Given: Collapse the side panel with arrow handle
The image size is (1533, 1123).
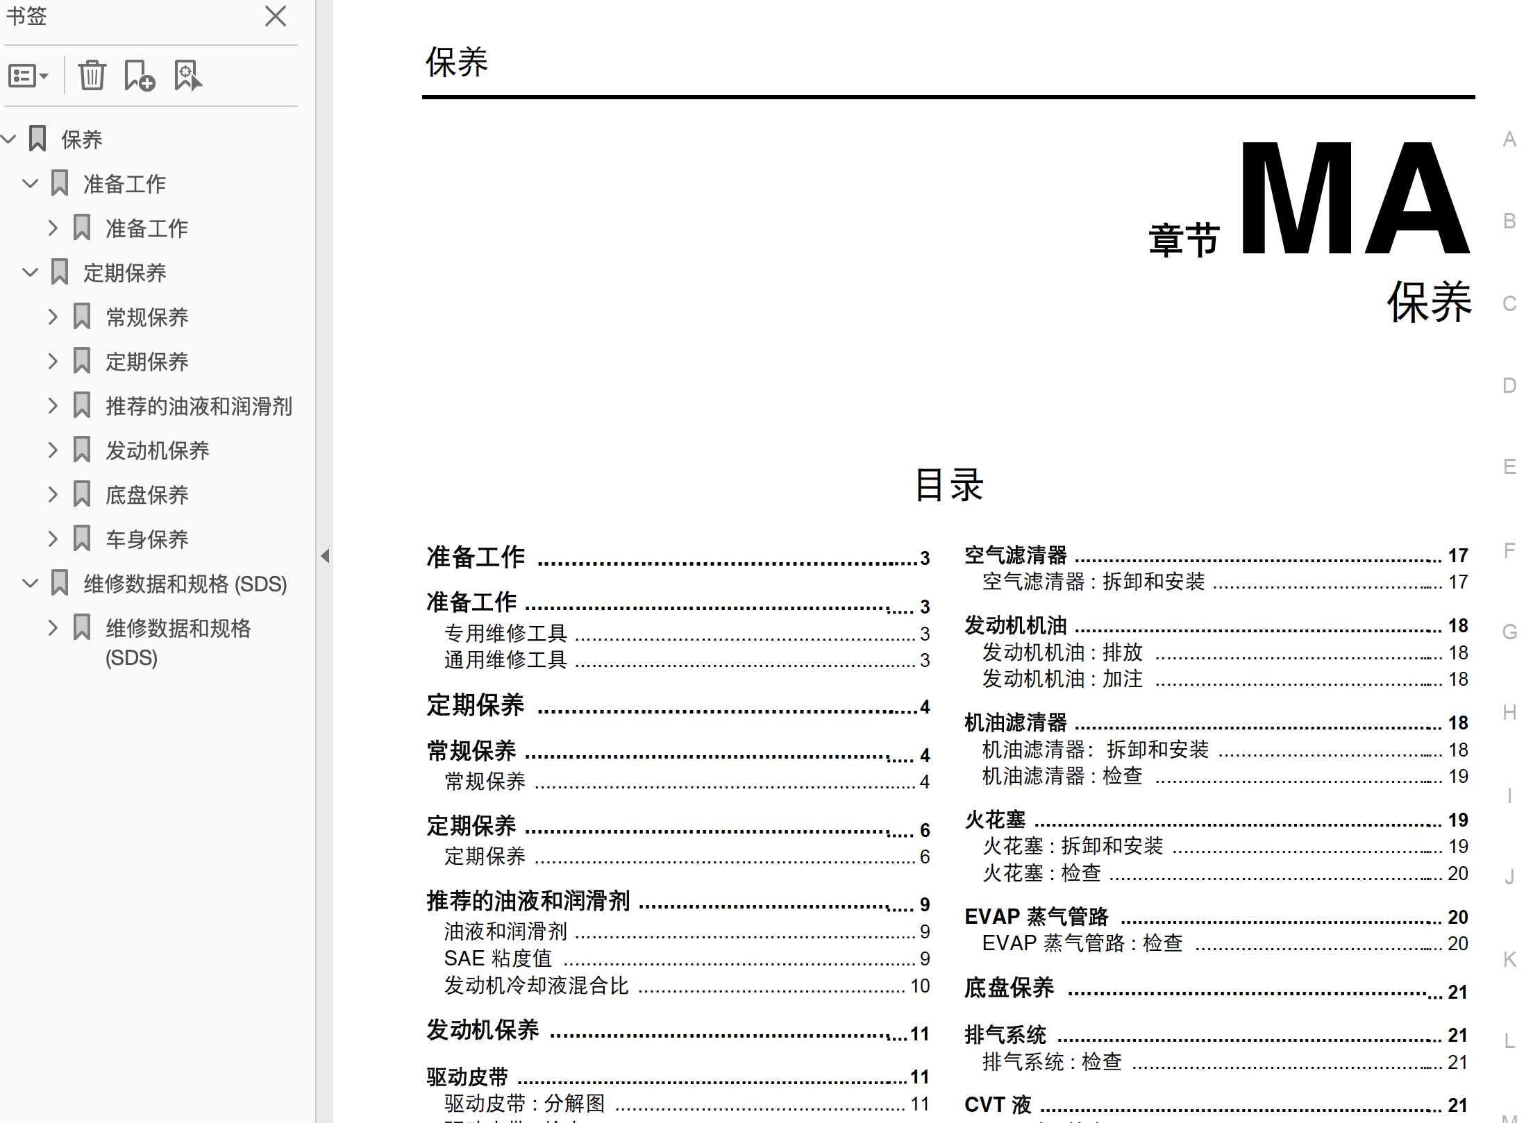Looking at the screenshot, I should point(324,555).
